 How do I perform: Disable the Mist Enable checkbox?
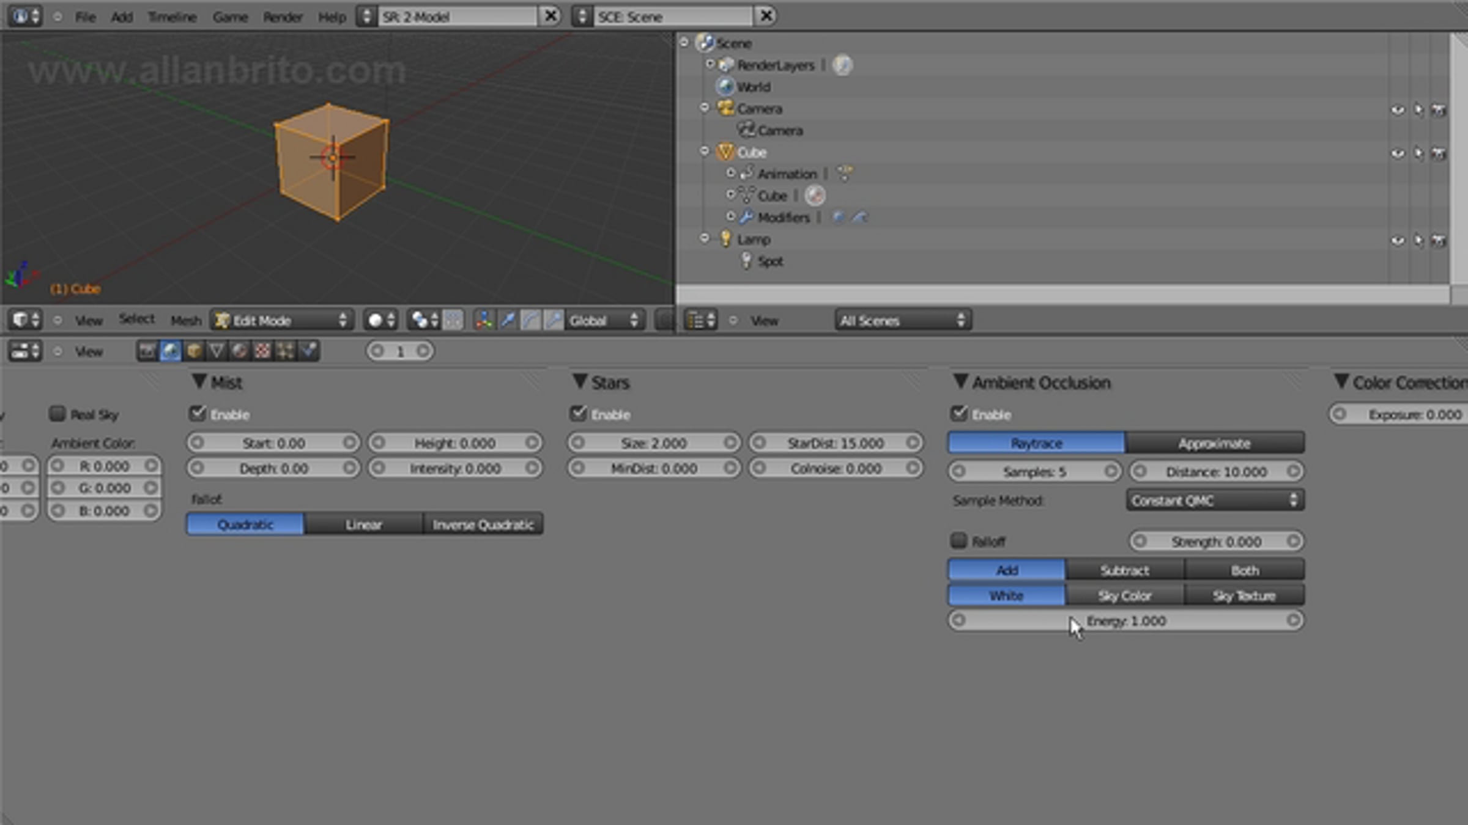coord(198,414)
